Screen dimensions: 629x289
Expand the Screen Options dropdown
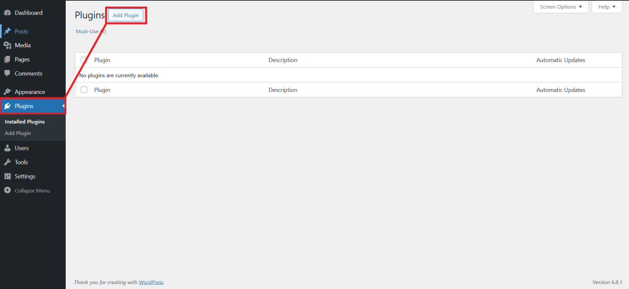[561, 7]
